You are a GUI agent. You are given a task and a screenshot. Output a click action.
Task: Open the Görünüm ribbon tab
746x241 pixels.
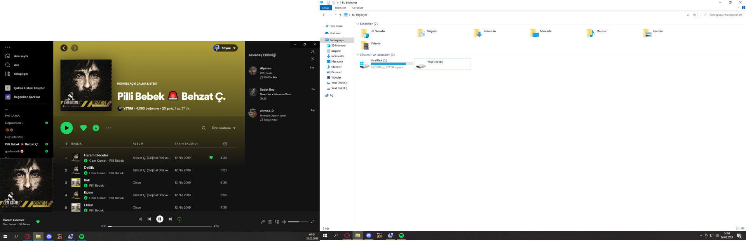pyautogui.click(x=358, y=8)
